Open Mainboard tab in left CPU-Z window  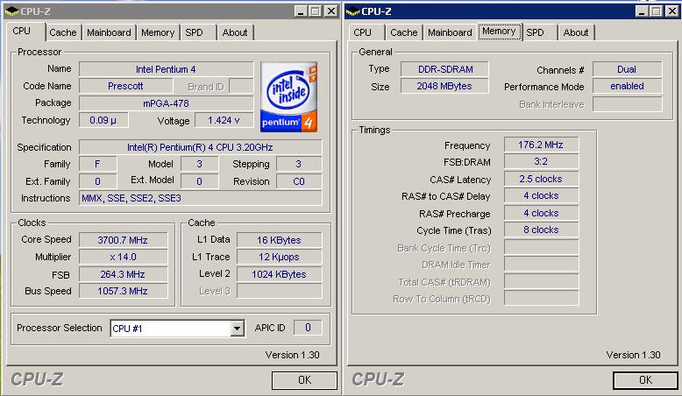109,32
